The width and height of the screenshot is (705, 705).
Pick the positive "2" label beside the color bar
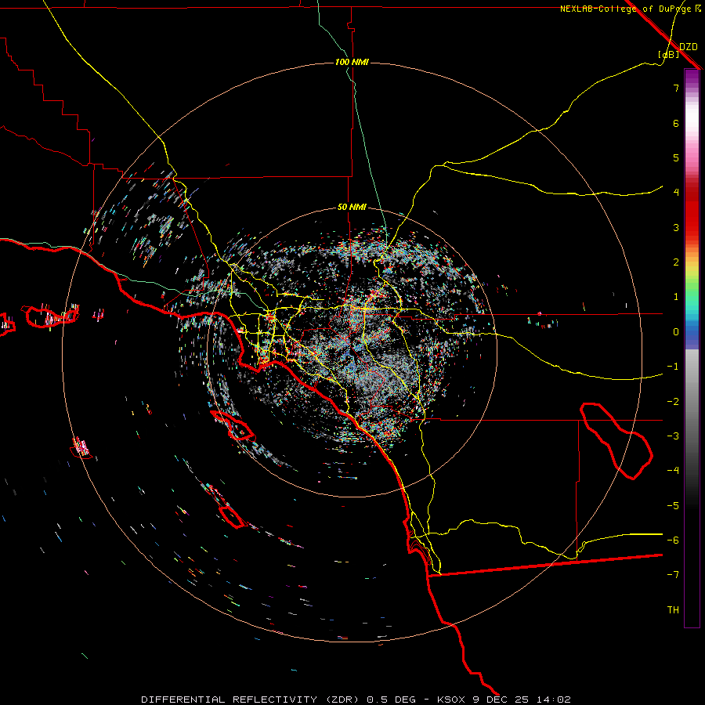676,262
